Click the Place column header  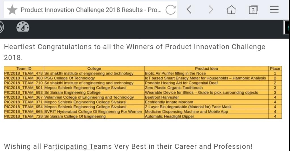click(275, 68)
